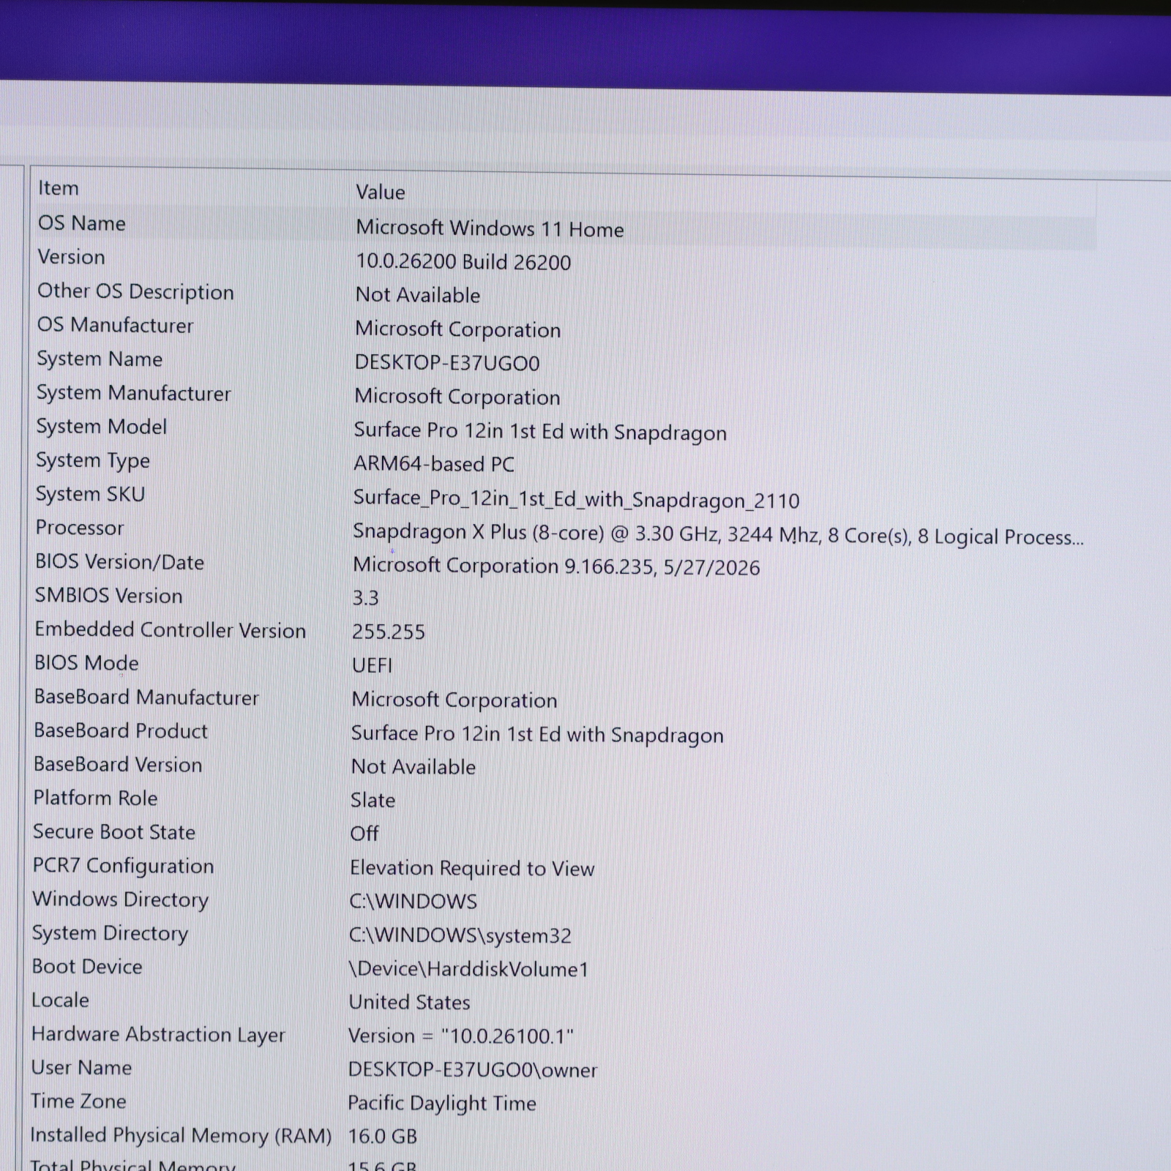Image resolution: width=1171 pixels, height=1171 pixels.
Task: Select the value 'Version = "10.0.26100.1"'
Action: pyautogui.click(x=461, y=1036)
